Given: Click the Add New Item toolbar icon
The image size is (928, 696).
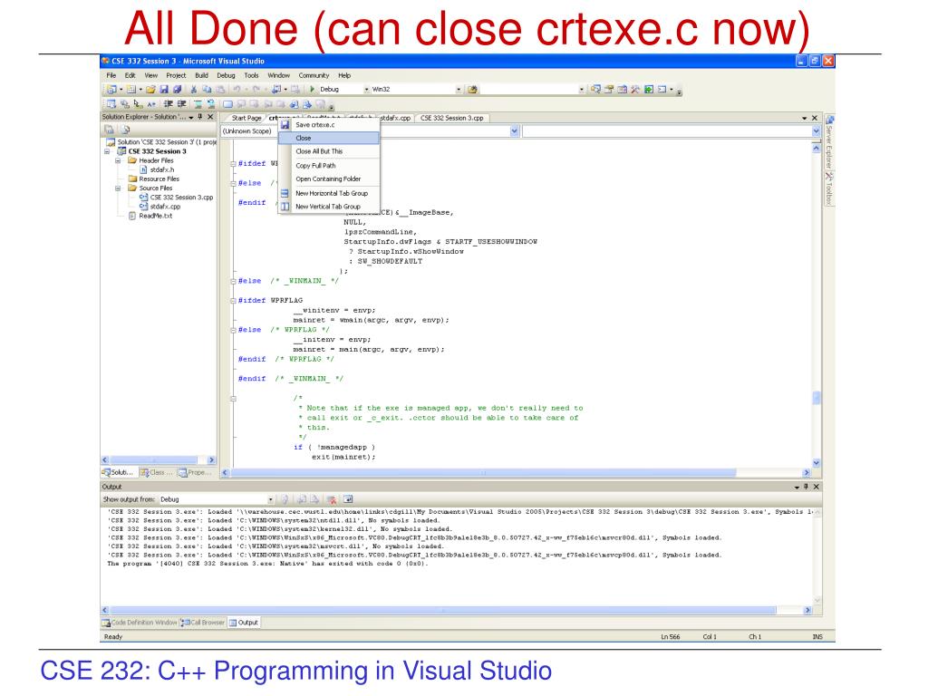Looking at the screenshot, I should click(x=131, y=90).
